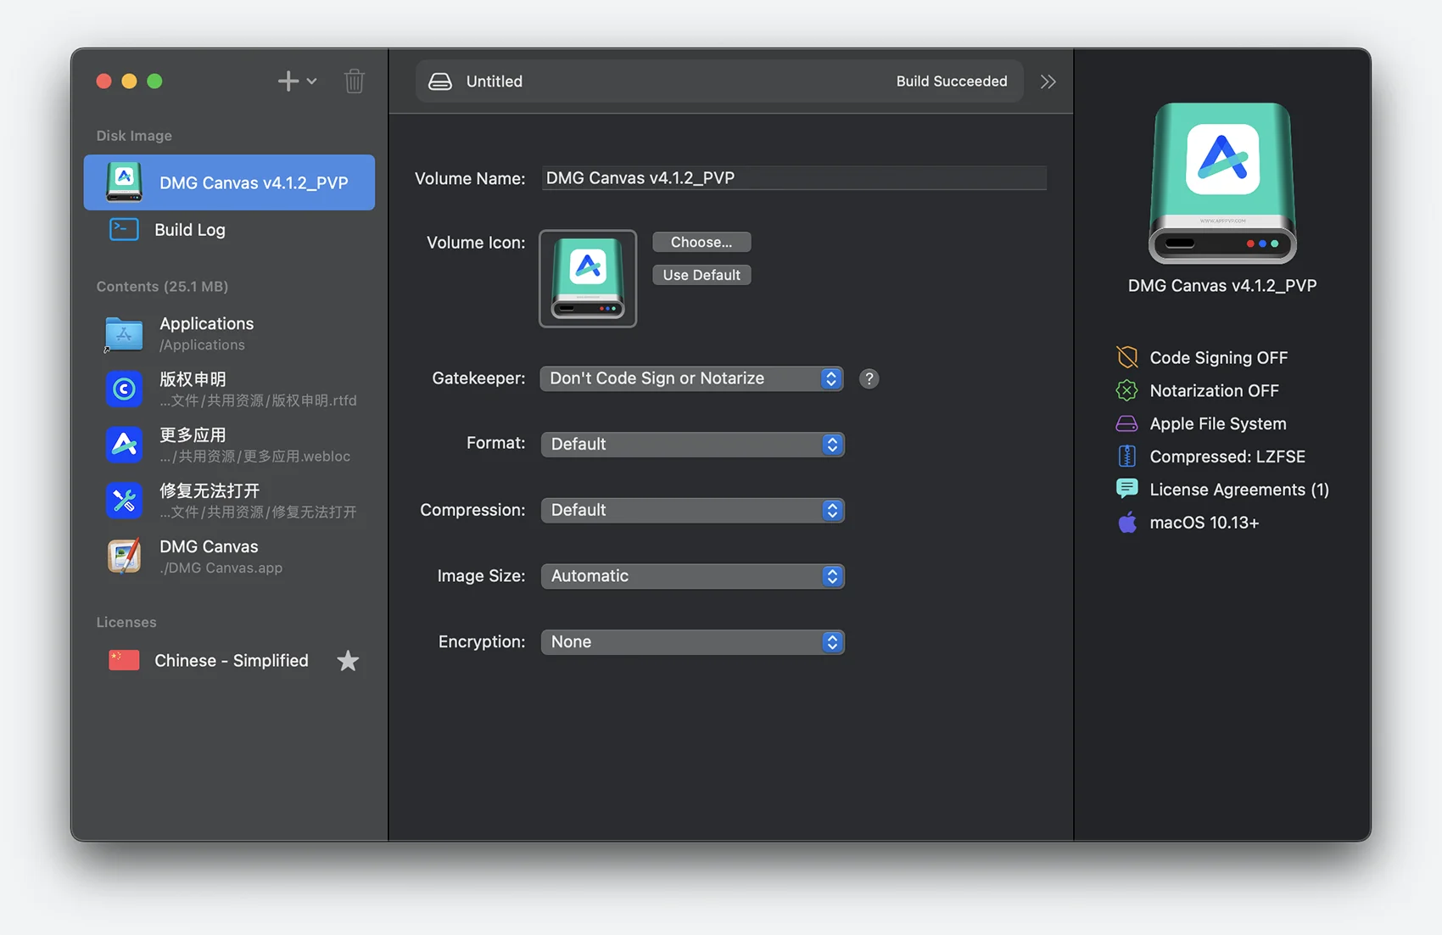This screenshot has height=935, width=1442.
Task: Click Apple File System text
Action: click(x=1217, y=424)
